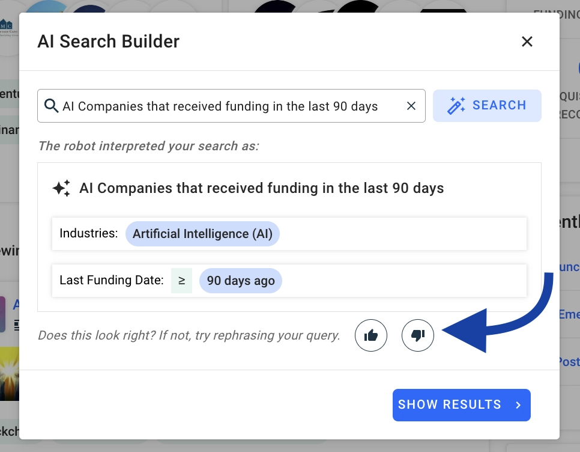Viewport: 580px width, 452px height.
Task: Dismiss the dialog with the X
Action: click(527, 41)
